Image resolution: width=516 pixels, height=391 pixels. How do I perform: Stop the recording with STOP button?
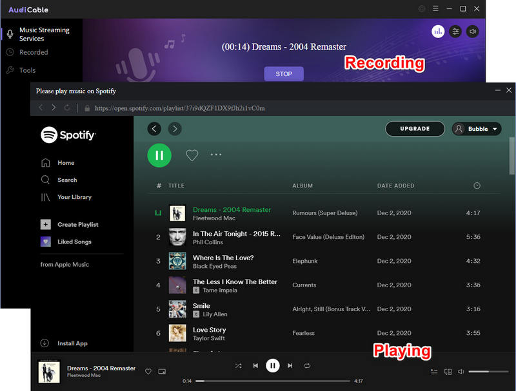point(284,73)
